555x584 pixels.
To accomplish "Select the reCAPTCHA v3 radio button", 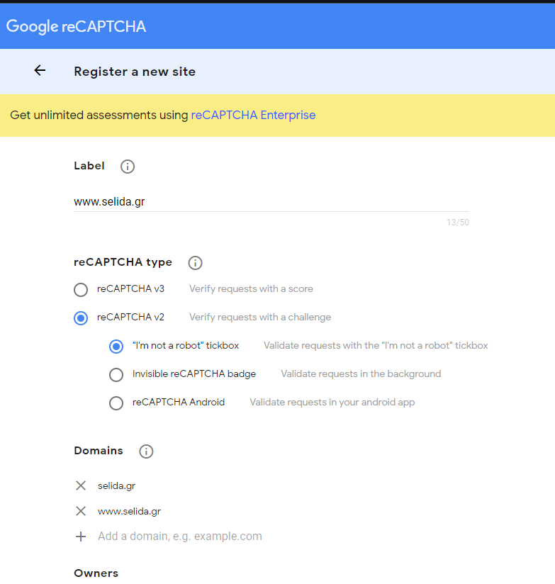I will [81, 290].
